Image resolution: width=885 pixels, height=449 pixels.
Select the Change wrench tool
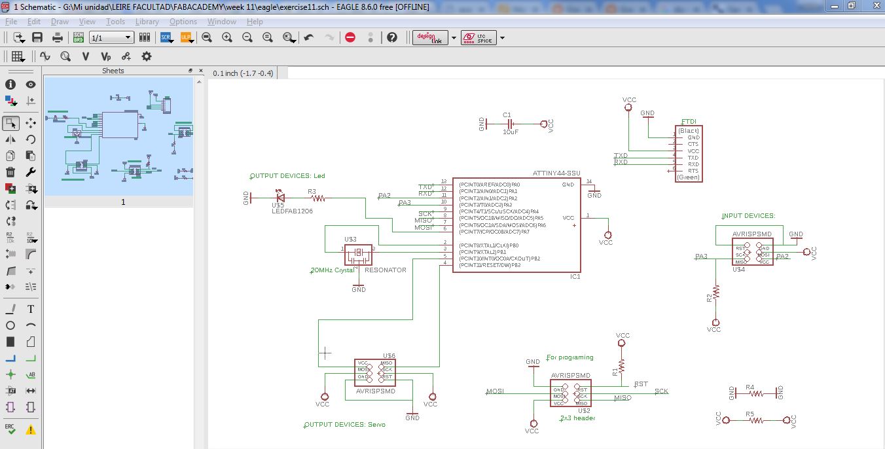(x=31, y=172)
